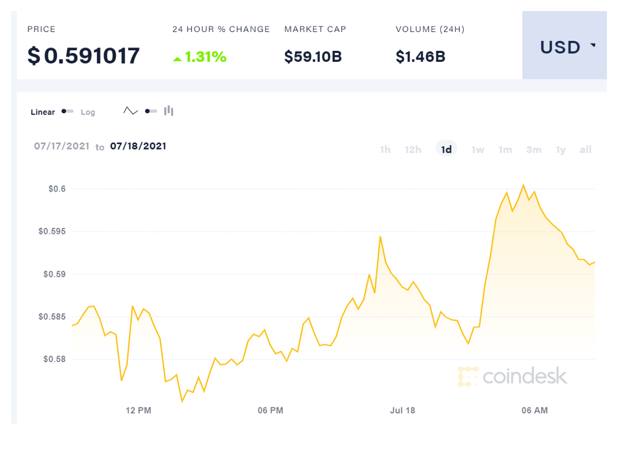Select the candlestick chart icon
618x457 pixels.
coord(169,111)
